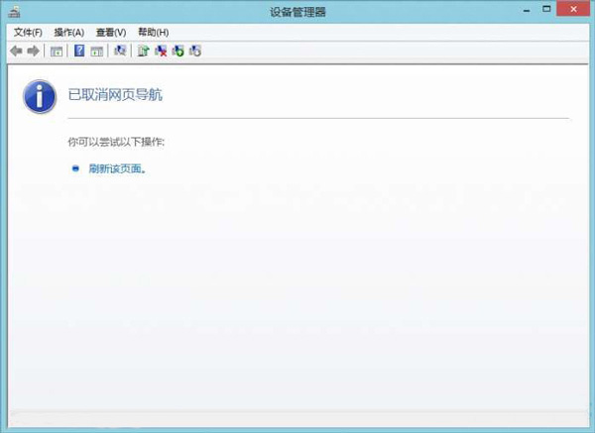Open the 帮助(H) menu
The width and height of the screenshot is (595, 433).
(154, 33)
